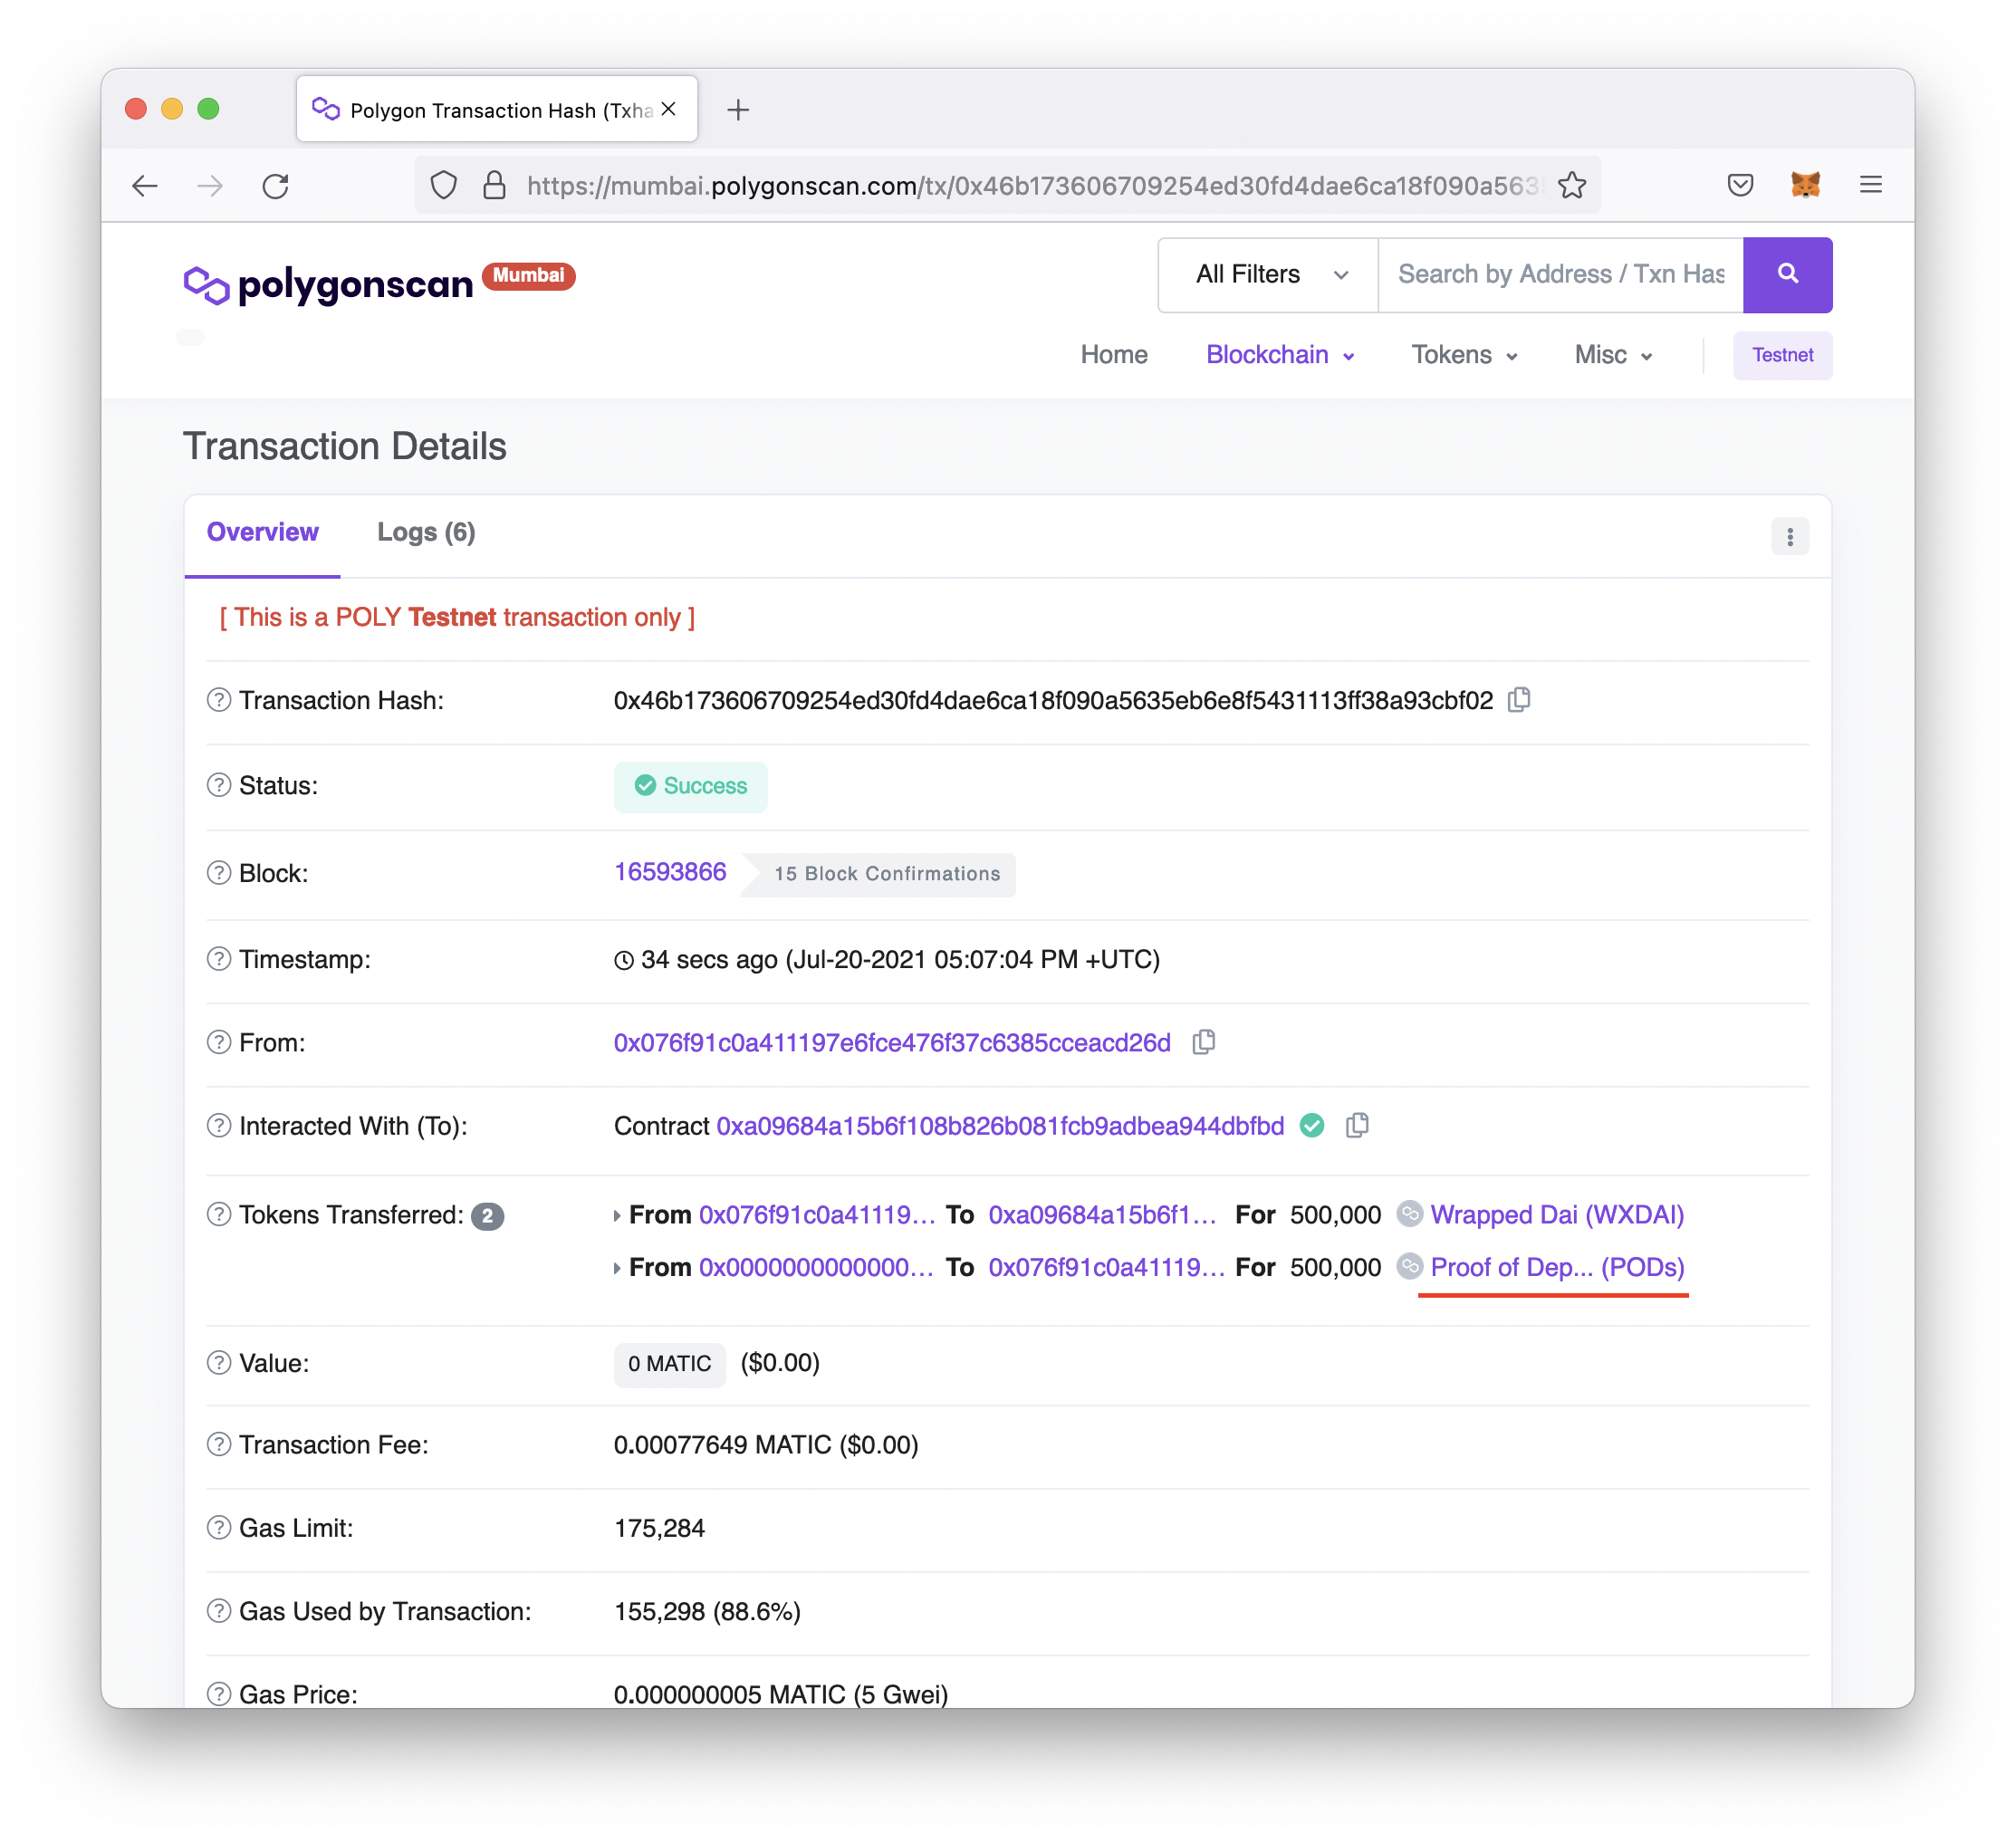2016x1842 pixels.
Task: Click help icon beside Gas Limit
Action: click(219, 1528)
